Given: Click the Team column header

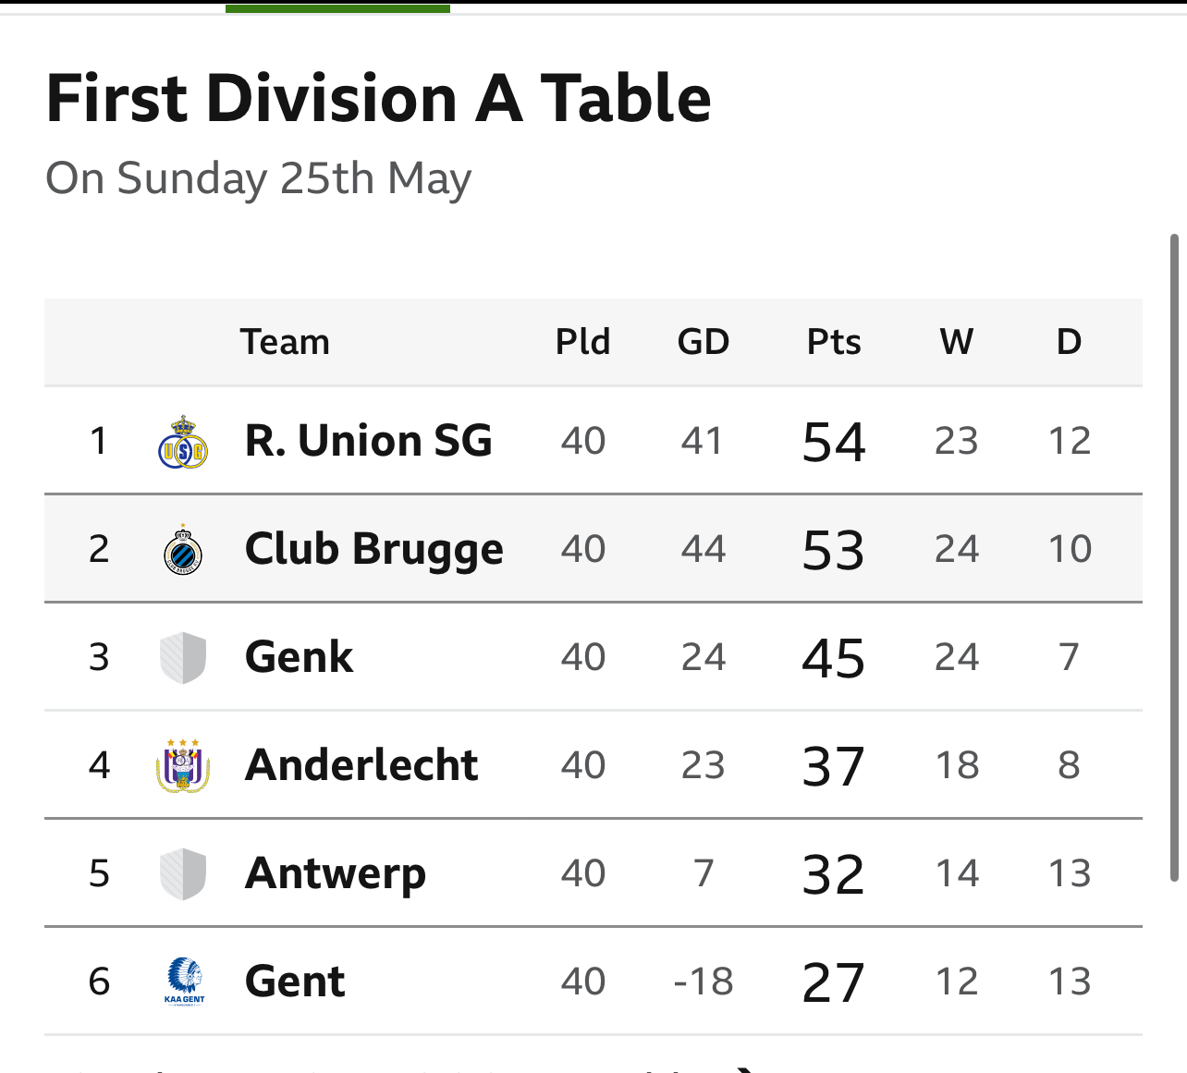Looking at the screenshot, I should pyautogui.click(x=285, y=342).
